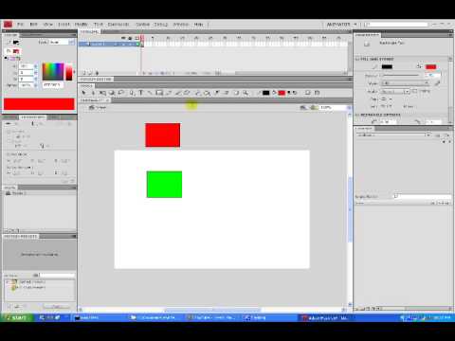Click Scene 1 in the edit bar

coord(98,108)
